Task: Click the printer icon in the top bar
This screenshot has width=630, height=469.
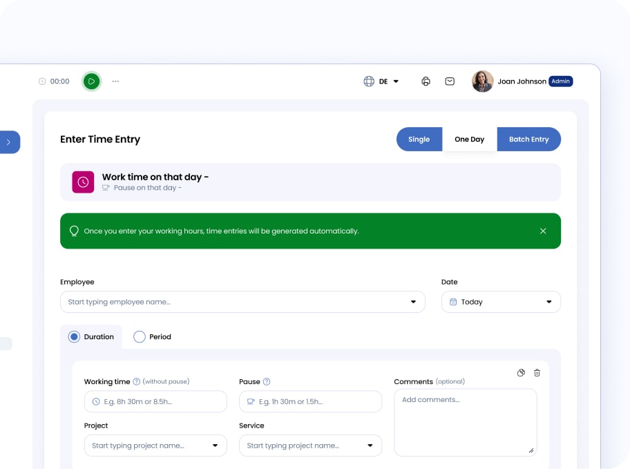Action: pyautogui.click(x=426, y=82)
